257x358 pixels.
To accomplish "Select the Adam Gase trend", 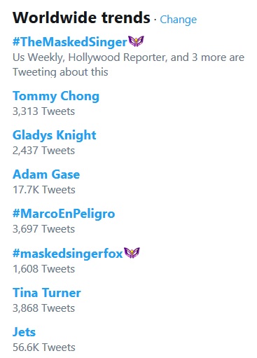I will coord(46,174).
